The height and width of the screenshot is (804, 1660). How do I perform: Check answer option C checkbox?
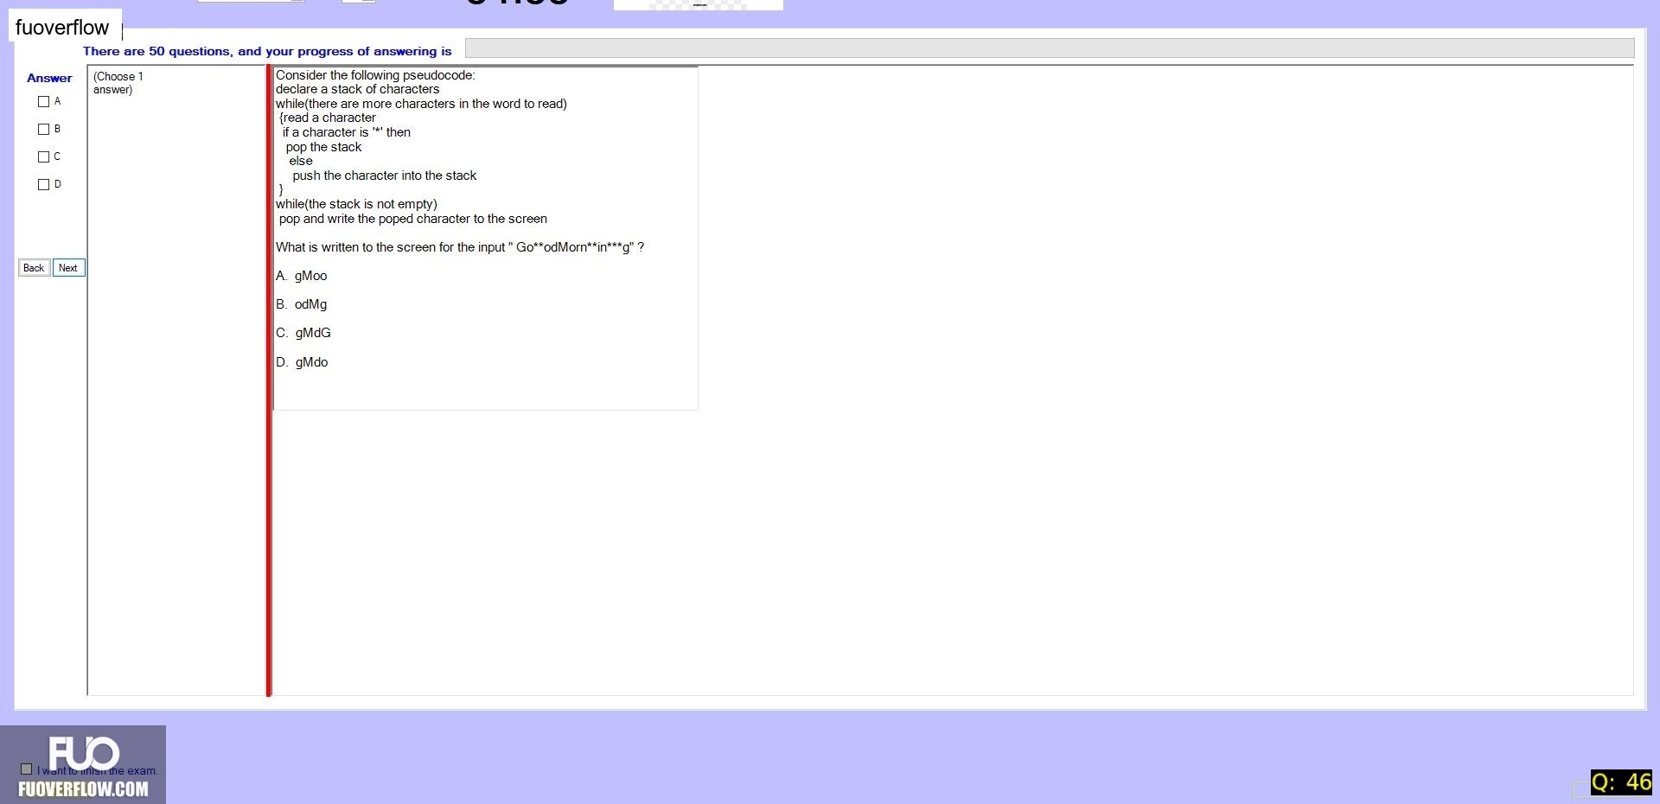(x=43, y=156)
